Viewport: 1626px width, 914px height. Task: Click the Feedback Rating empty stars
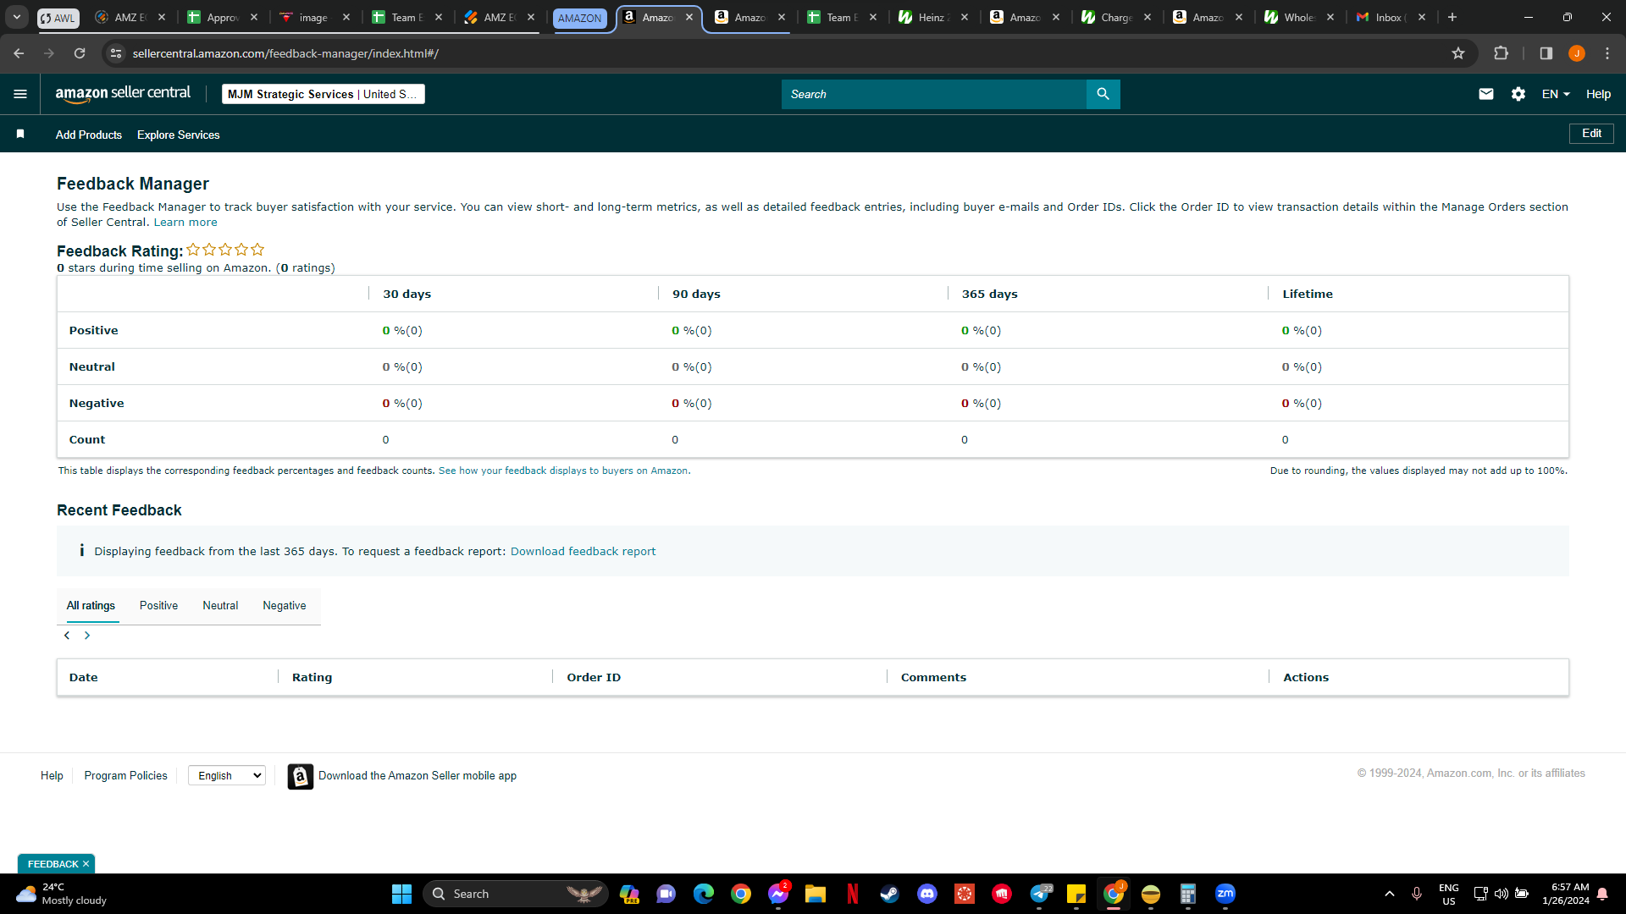225,250
